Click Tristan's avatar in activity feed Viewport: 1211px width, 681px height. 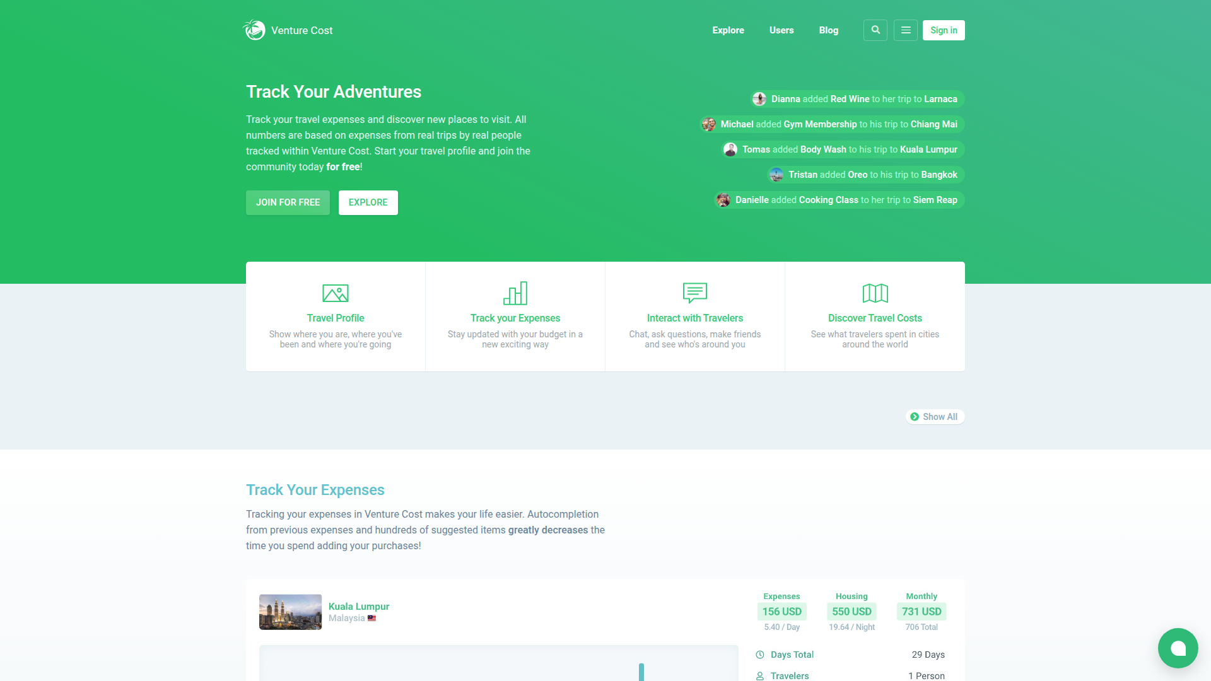coord(776,175)
